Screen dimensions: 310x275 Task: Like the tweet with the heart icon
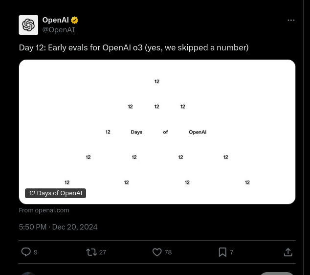(x=157, y=252)
